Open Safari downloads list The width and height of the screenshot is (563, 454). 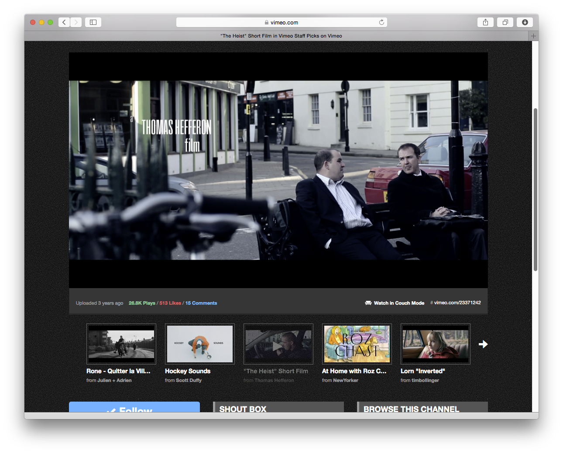point(525,22)
